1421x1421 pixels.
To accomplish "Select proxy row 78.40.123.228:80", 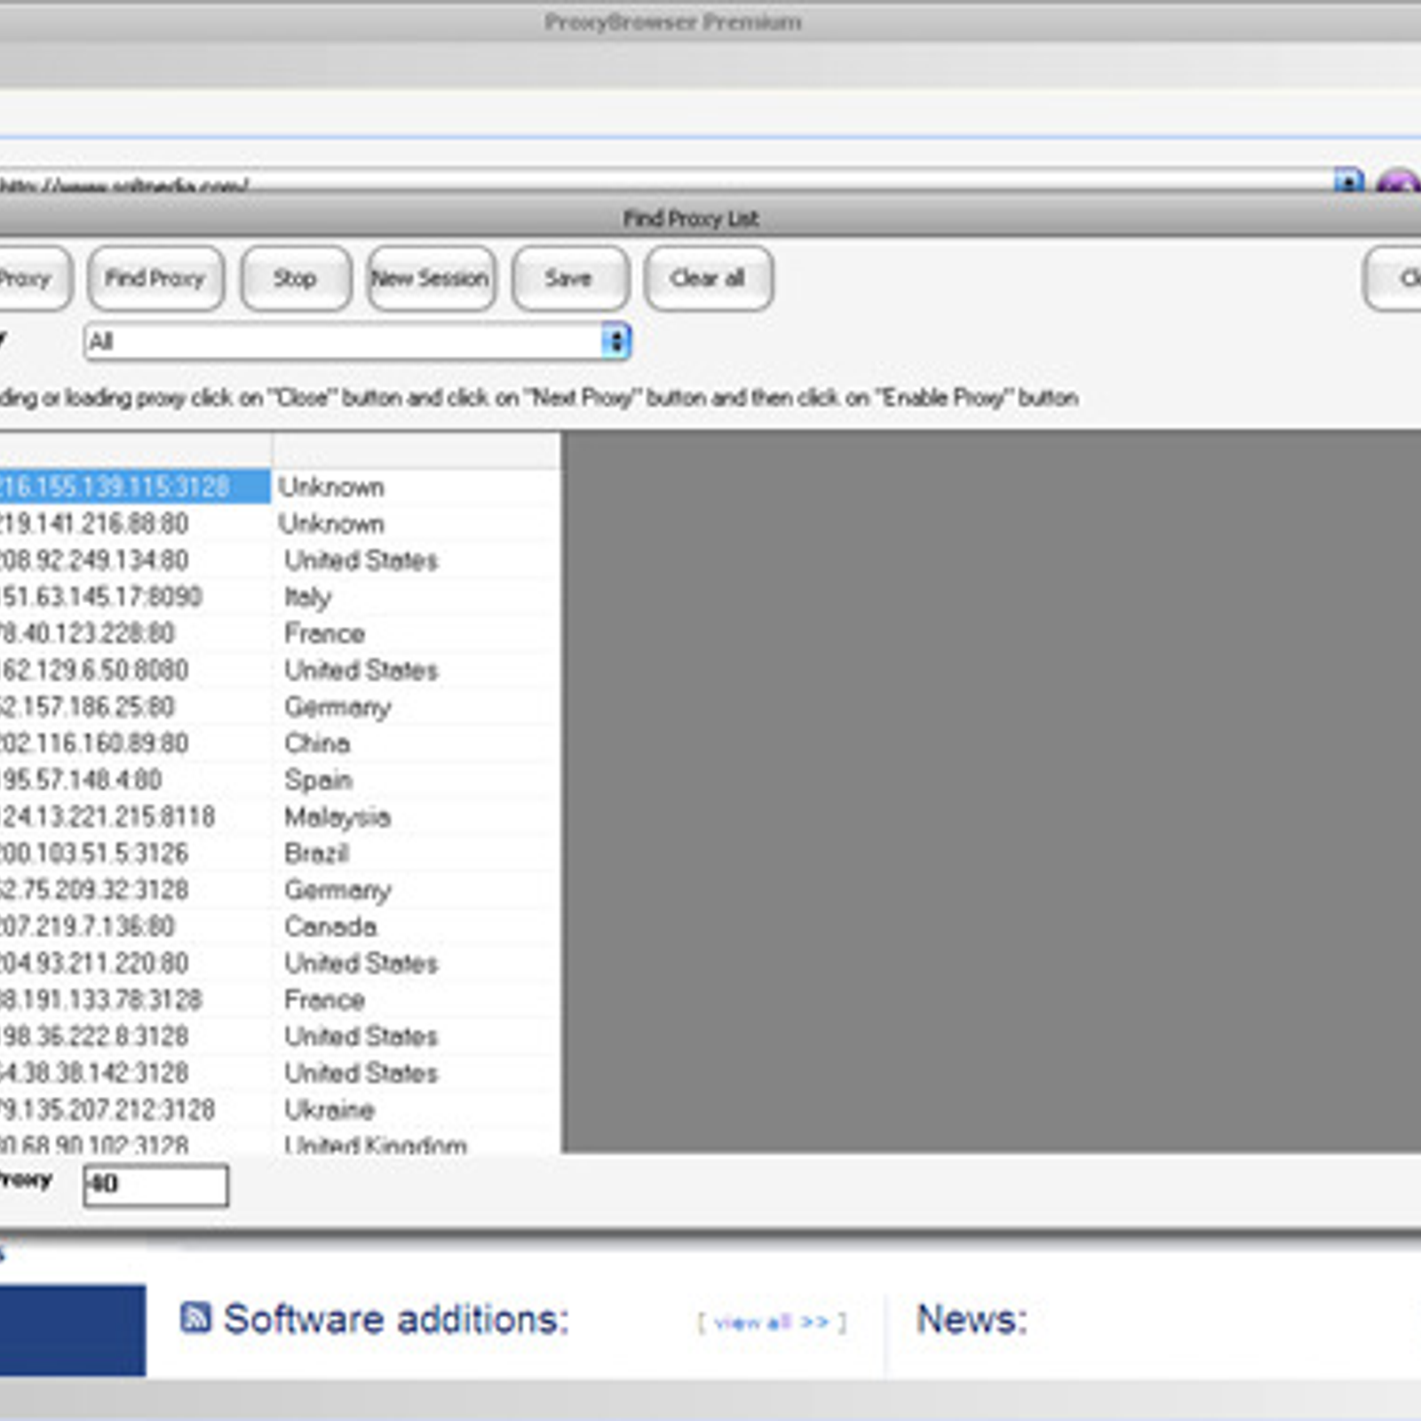I will point(280,633).
